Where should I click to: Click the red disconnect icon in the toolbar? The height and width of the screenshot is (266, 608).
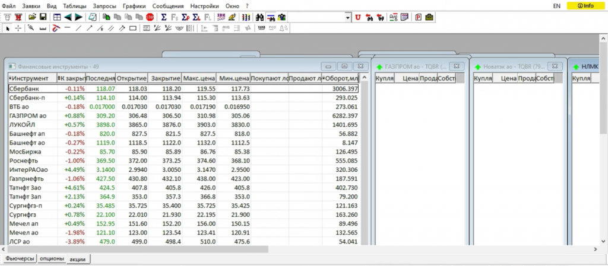pos(18,17)
